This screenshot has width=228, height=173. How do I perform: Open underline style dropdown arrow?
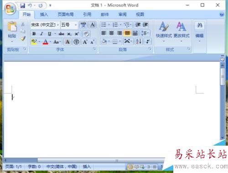pyautogui.click(x=55, y=34)
